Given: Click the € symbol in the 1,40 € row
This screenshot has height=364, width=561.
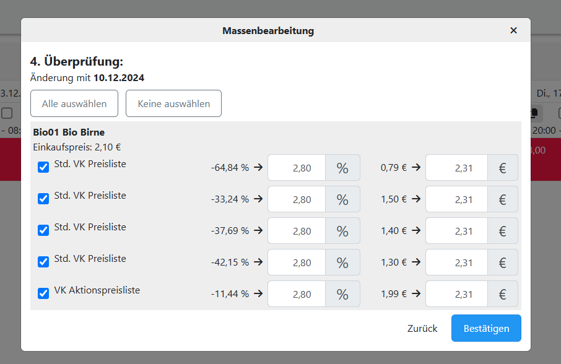Looking at the screenshot, I should pyautogui.click(x=502, y=231).
